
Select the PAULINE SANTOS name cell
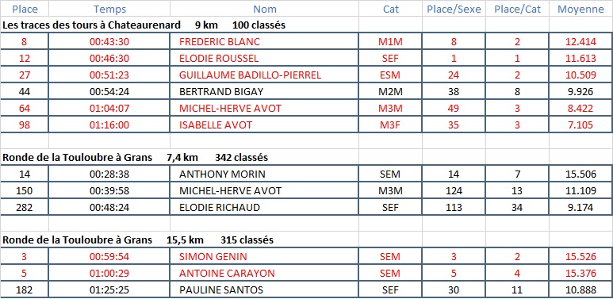click(265, 290)
